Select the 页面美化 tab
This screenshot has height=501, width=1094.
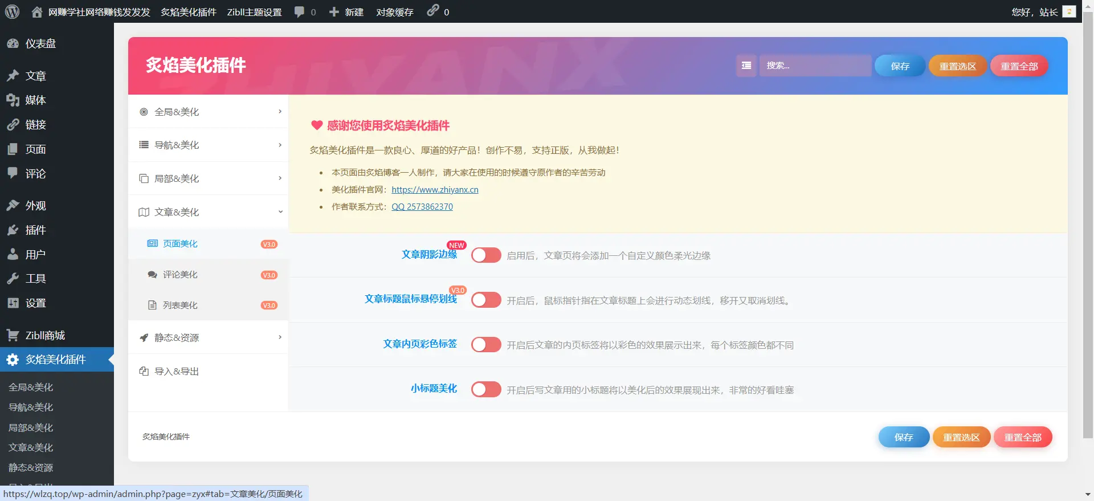[x=209, y=244]
